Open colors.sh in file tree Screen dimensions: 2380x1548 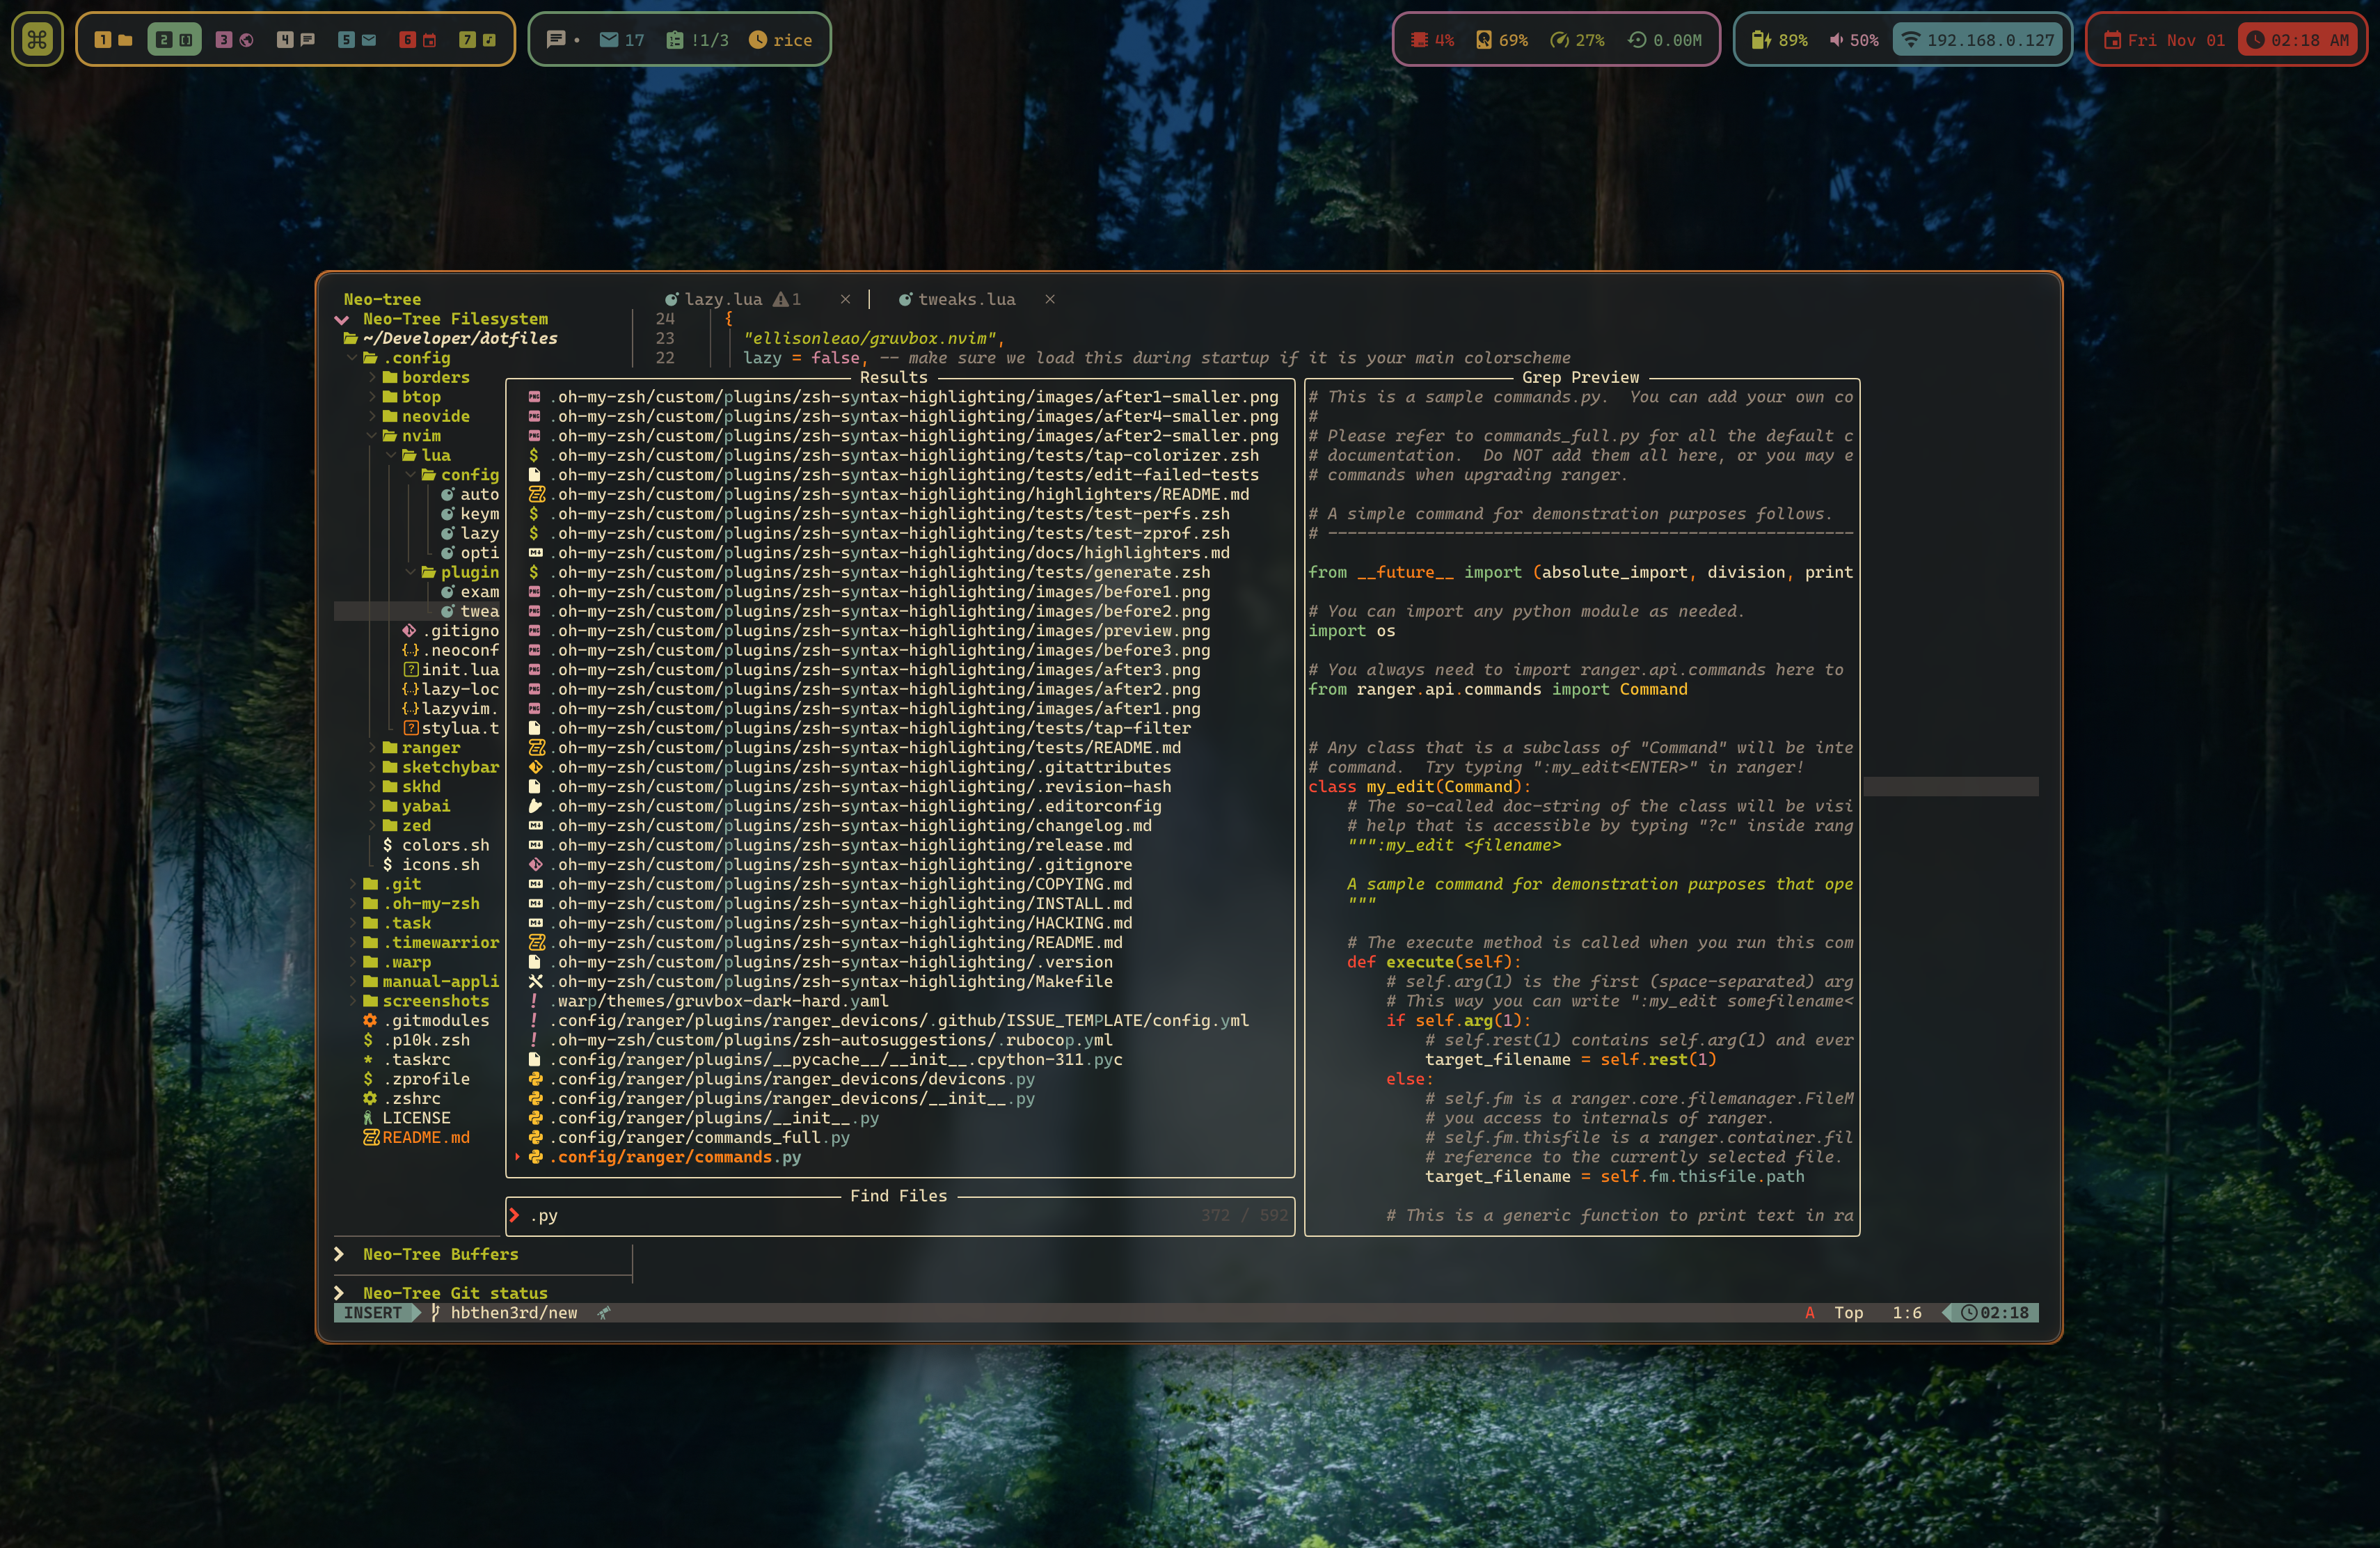point(436,845)
